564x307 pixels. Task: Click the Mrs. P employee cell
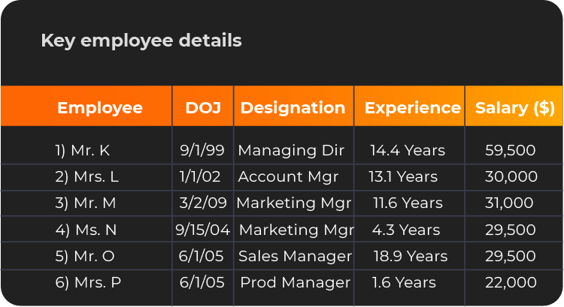tap(87, 283)
